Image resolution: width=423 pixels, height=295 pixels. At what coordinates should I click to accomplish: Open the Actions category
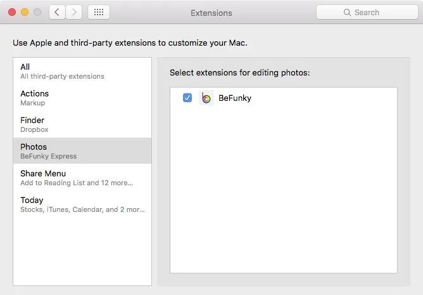coord(82,98)
